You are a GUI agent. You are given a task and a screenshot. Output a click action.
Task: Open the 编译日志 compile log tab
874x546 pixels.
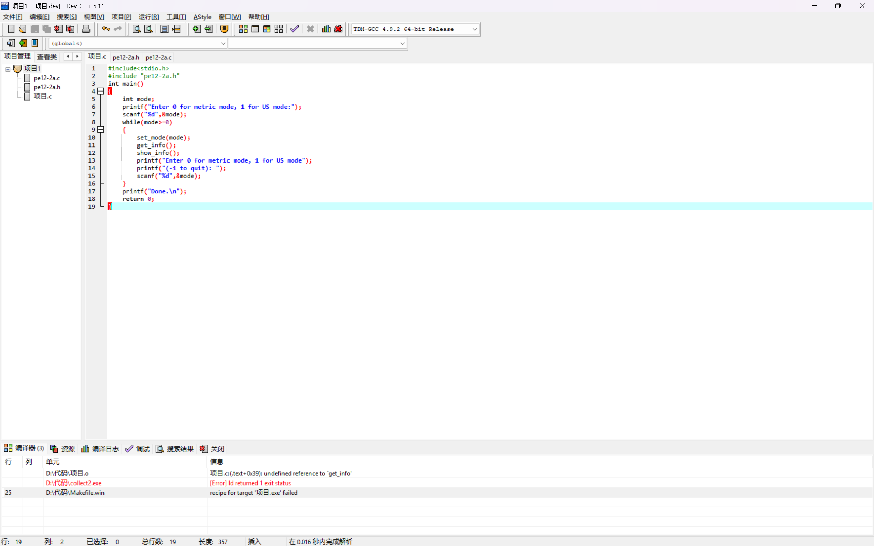[100, 449]
